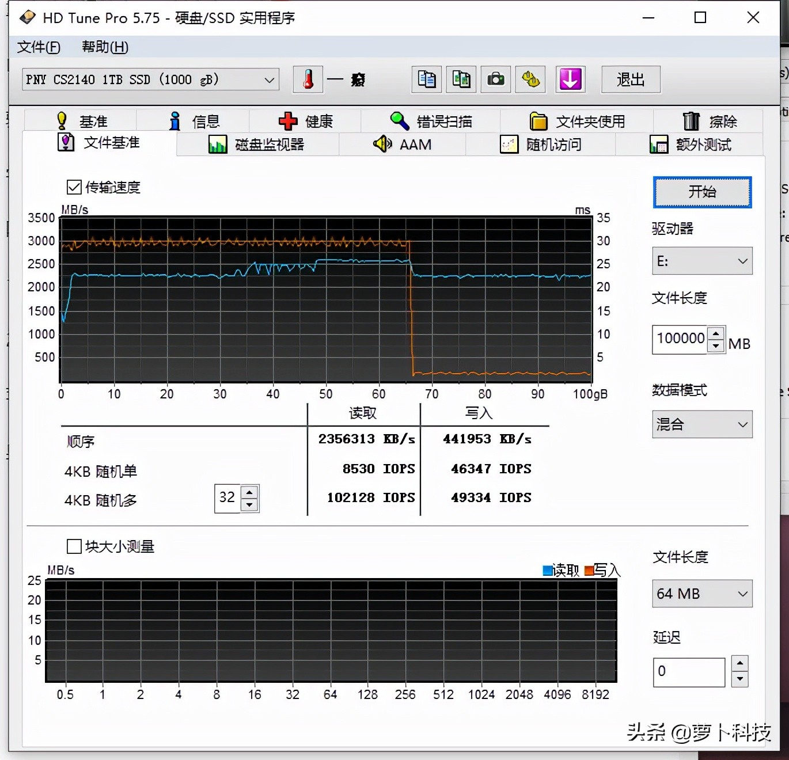Enable the 块大小测量 block size checkbox
Viewport: 789px width, 760px height.
(74, 546)
